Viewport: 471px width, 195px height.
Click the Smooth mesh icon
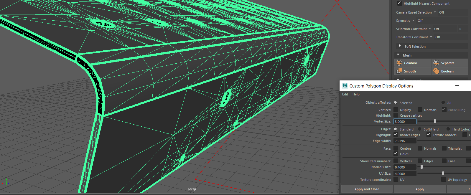399,71
